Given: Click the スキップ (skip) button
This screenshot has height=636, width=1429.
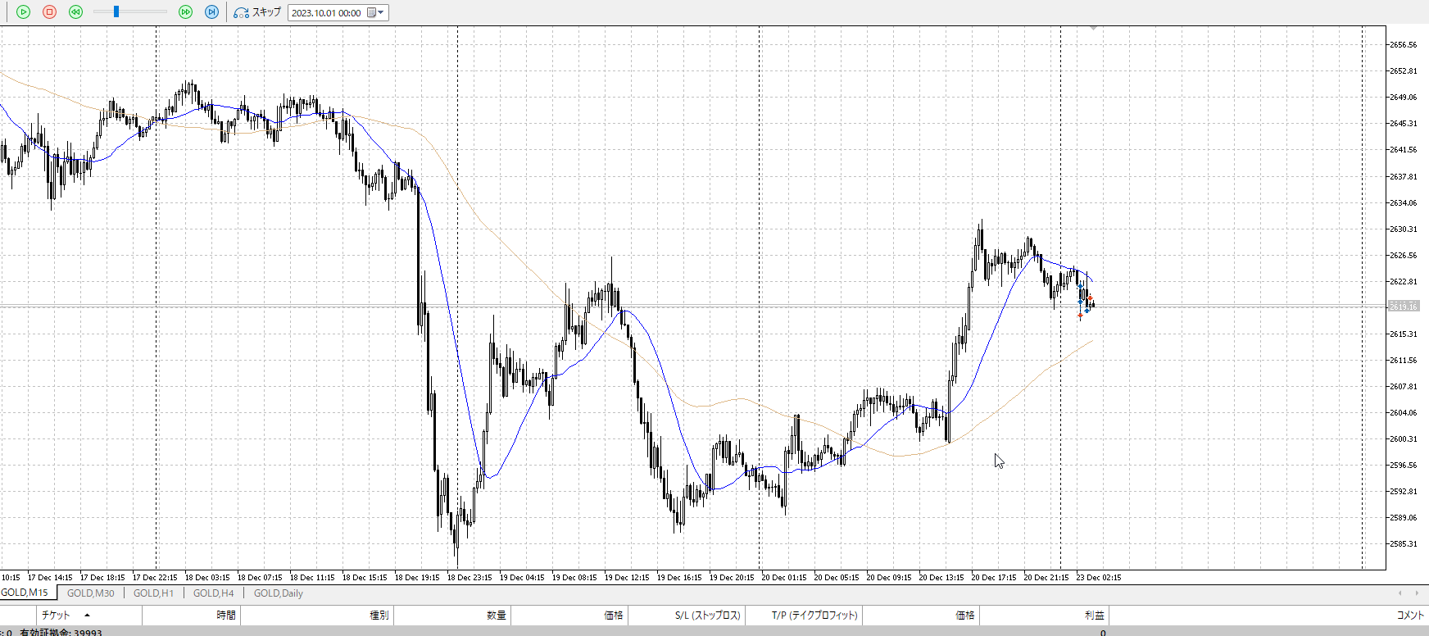Looking at the screenshot, I should tap(257, 12).
